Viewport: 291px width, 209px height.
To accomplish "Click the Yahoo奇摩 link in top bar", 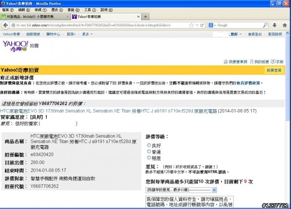I will pos(11,34).
